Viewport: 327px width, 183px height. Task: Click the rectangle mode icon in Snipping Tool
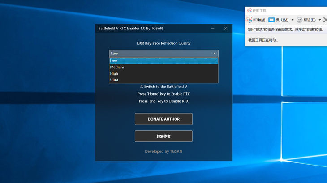coord(271,20)
